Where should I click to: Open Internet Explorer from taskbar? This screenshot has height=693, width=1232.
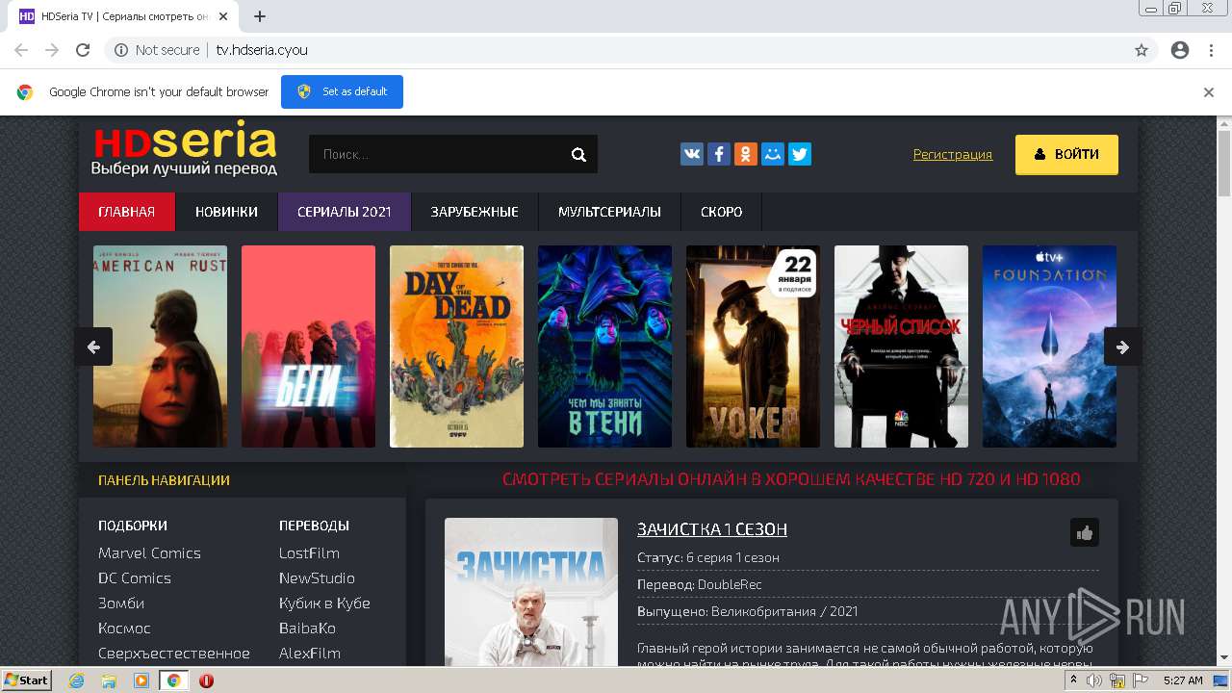pyautogui.click(x=77, y=680)
